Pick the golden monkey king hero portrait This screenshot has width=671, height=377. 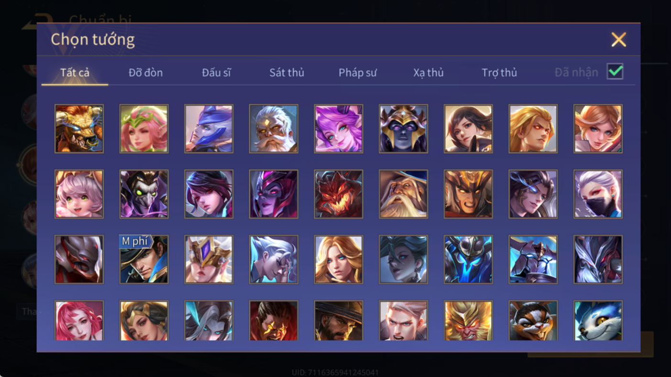(x=468, y=321)
